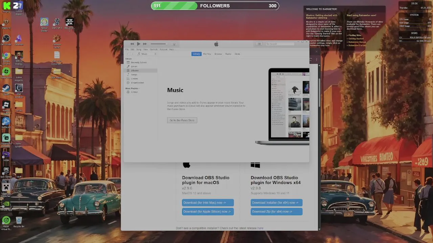Open the Help menu in iTunes

pos(172,50)
